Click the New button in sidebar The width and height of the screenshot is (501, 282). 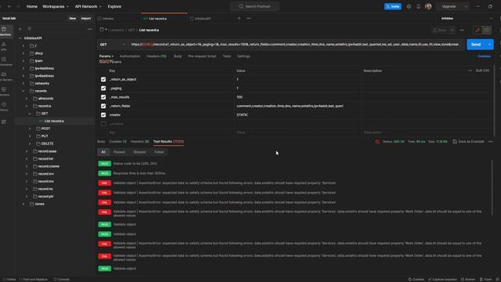click(73, 19)
